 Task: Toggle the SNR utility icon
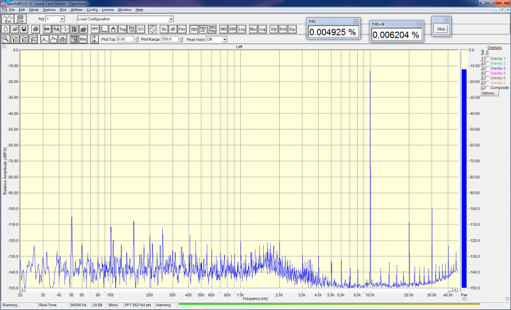tap(233, 29)
